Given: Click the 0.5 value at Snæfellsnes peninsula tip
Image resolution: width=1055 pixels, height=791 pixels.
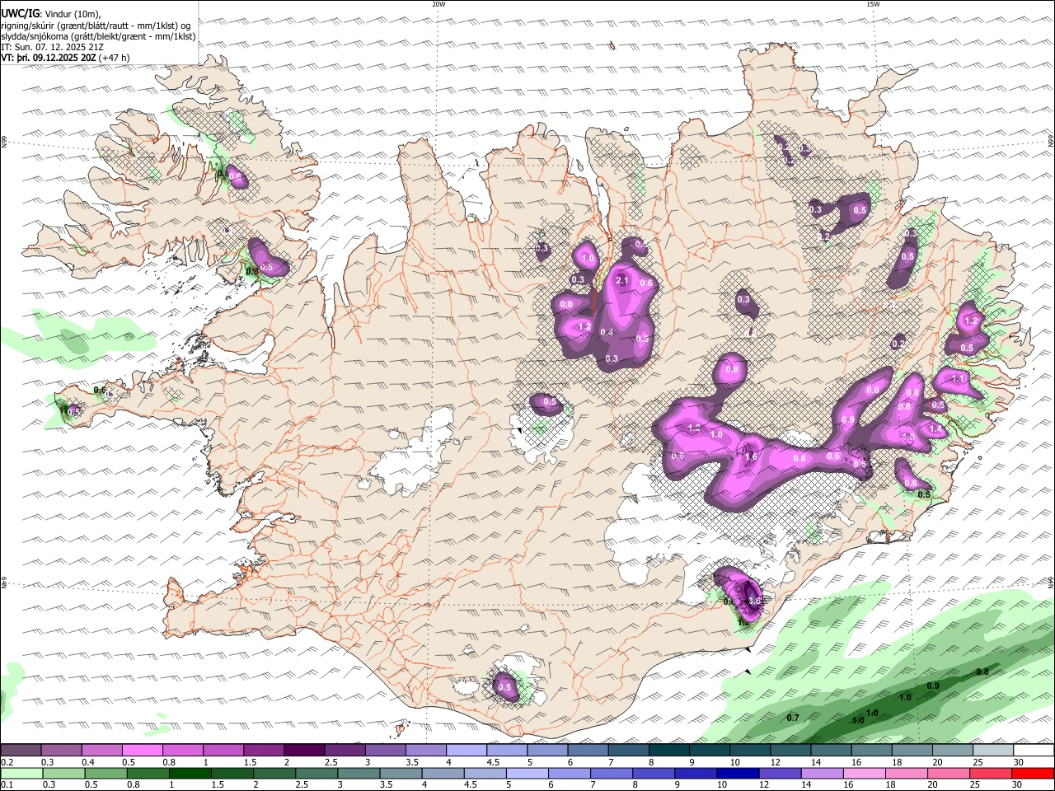Looking at the screenshot, I should point(74,411).
